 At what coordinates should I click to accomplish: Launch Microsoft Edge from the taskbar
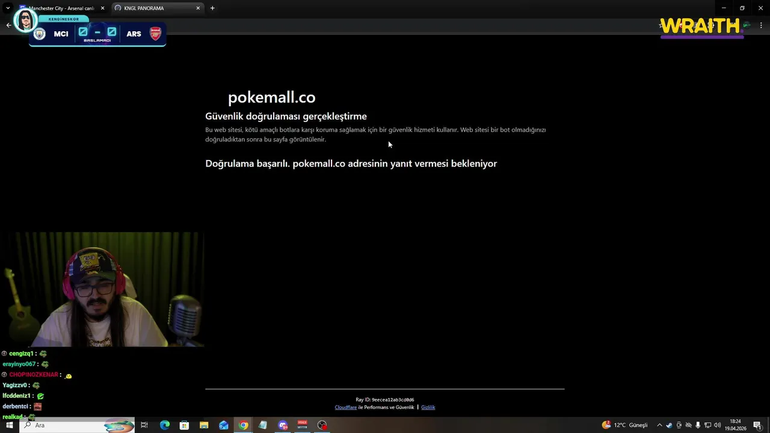(x=164, y=425)
